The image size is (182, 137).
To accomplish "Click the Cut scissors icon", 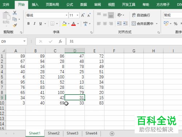I will 15,13.
